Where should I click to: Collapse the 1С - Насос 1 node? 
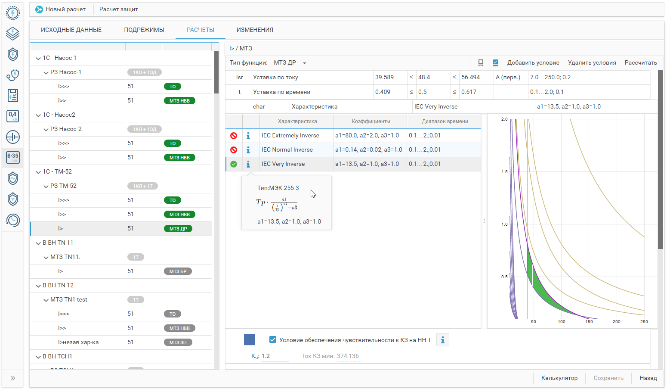[38, 58]
